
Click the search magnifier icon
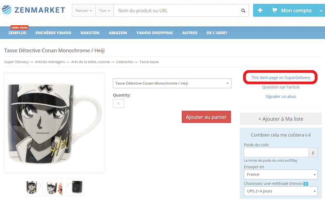pos(243,11)
